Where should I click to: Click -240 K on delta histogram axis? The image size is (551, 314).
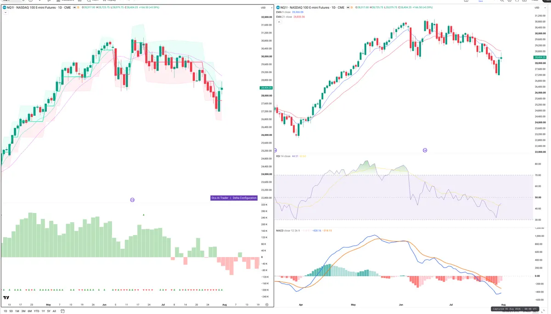click(x=264, y=297)
